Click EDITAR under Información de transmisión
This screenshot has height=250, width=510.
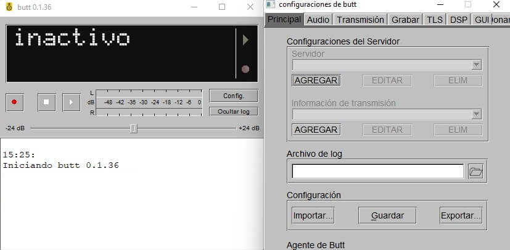pyautogui.click(x=387, y=130)
